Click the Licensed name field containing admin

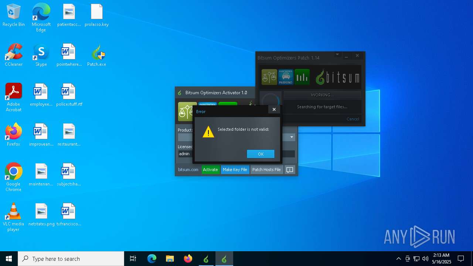coord(236,154)
